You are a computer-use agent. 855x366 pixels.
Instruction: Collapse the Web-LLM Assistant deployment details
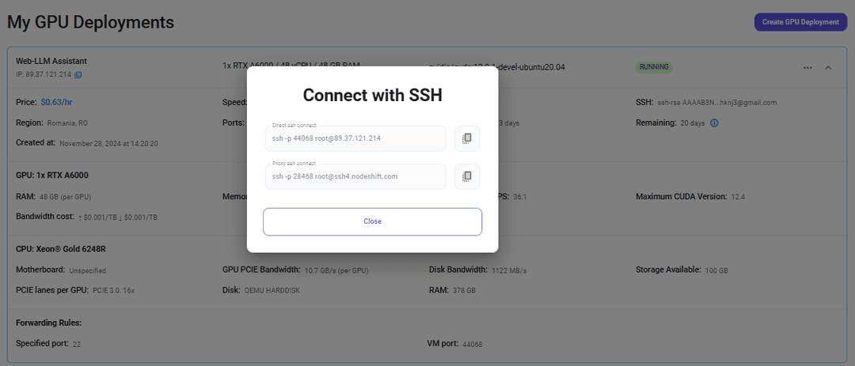828,67
